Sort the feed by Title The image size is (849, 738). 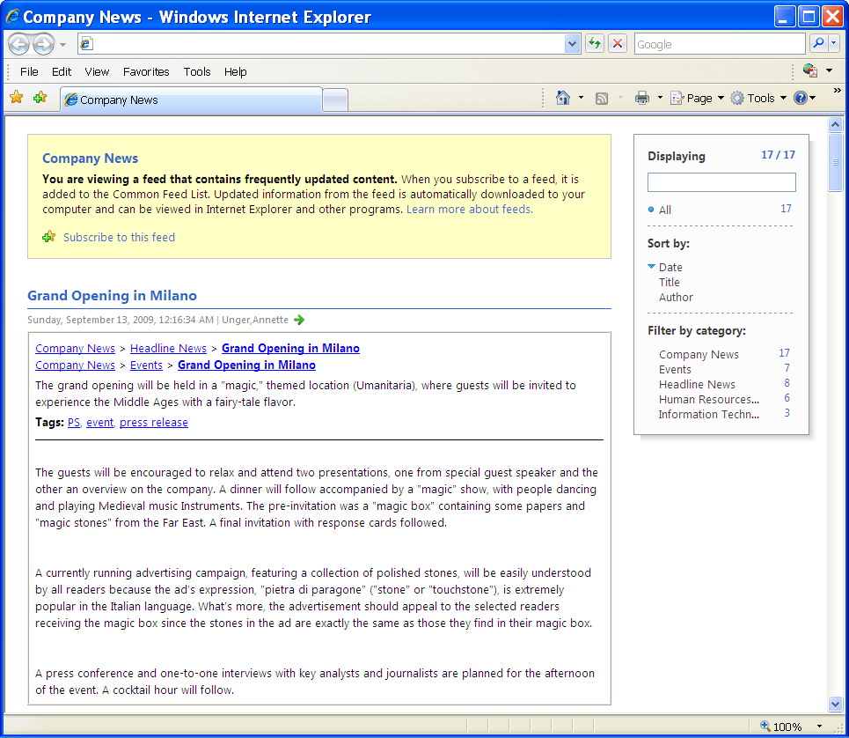click(x=670, y=282)
